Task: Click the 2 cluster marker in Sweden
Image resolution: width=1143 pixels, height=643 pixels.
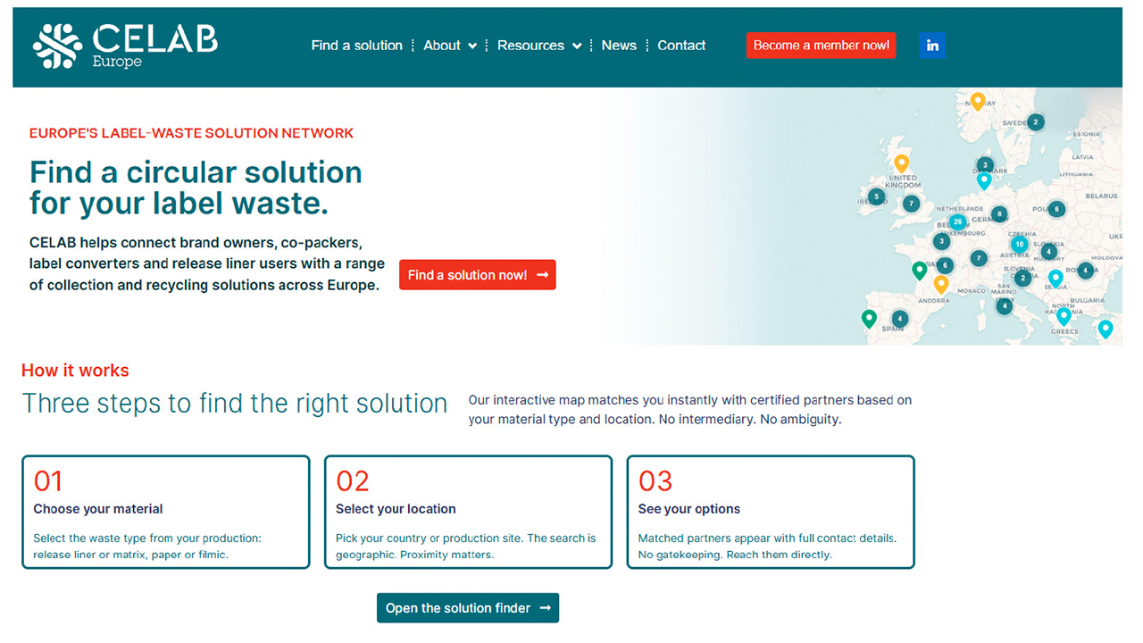Action: (1035, 122)
